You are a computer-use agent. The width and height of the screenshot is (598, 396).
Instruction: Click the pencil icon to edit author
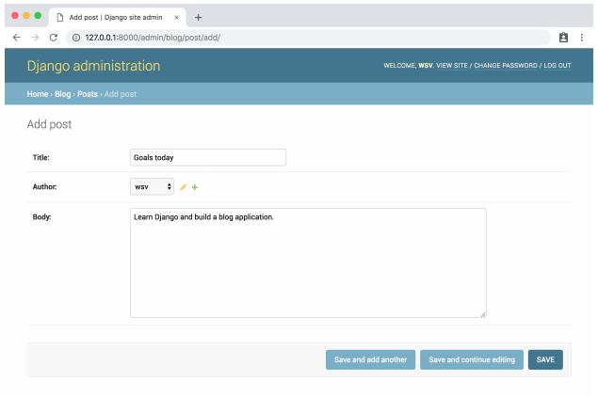tap(184, 187)
